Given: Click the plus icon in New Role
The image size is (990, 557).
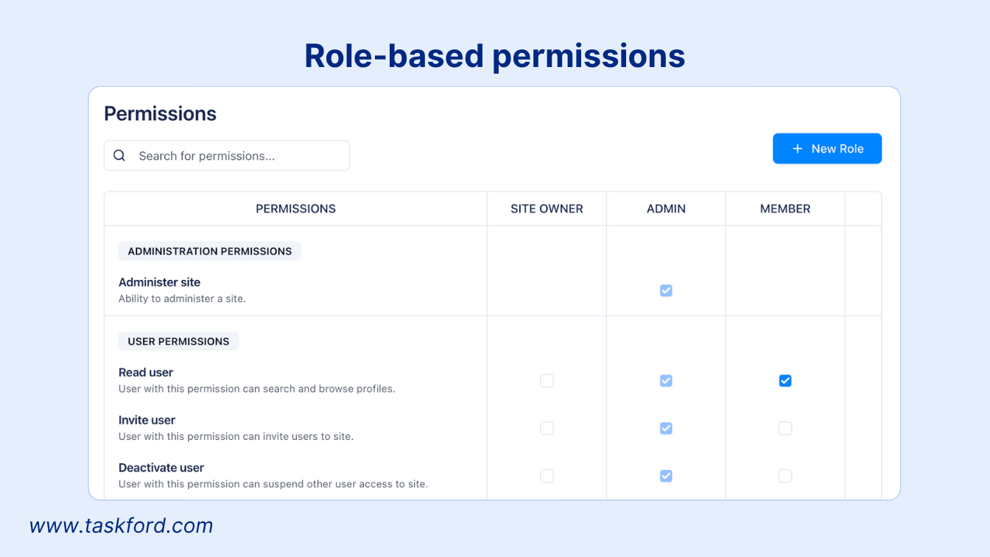Looking at the screenshot, I should click(797, 149).
